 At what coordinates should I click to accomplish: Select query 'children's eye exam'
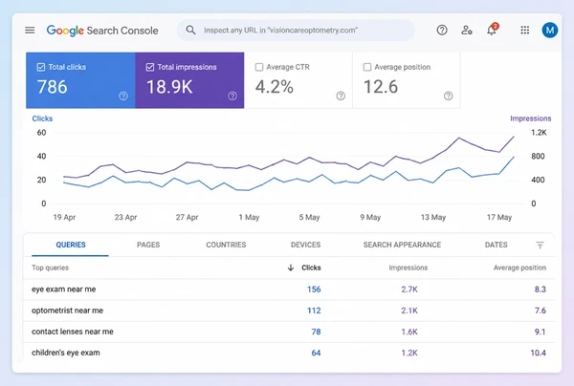[x=65, y=353]
